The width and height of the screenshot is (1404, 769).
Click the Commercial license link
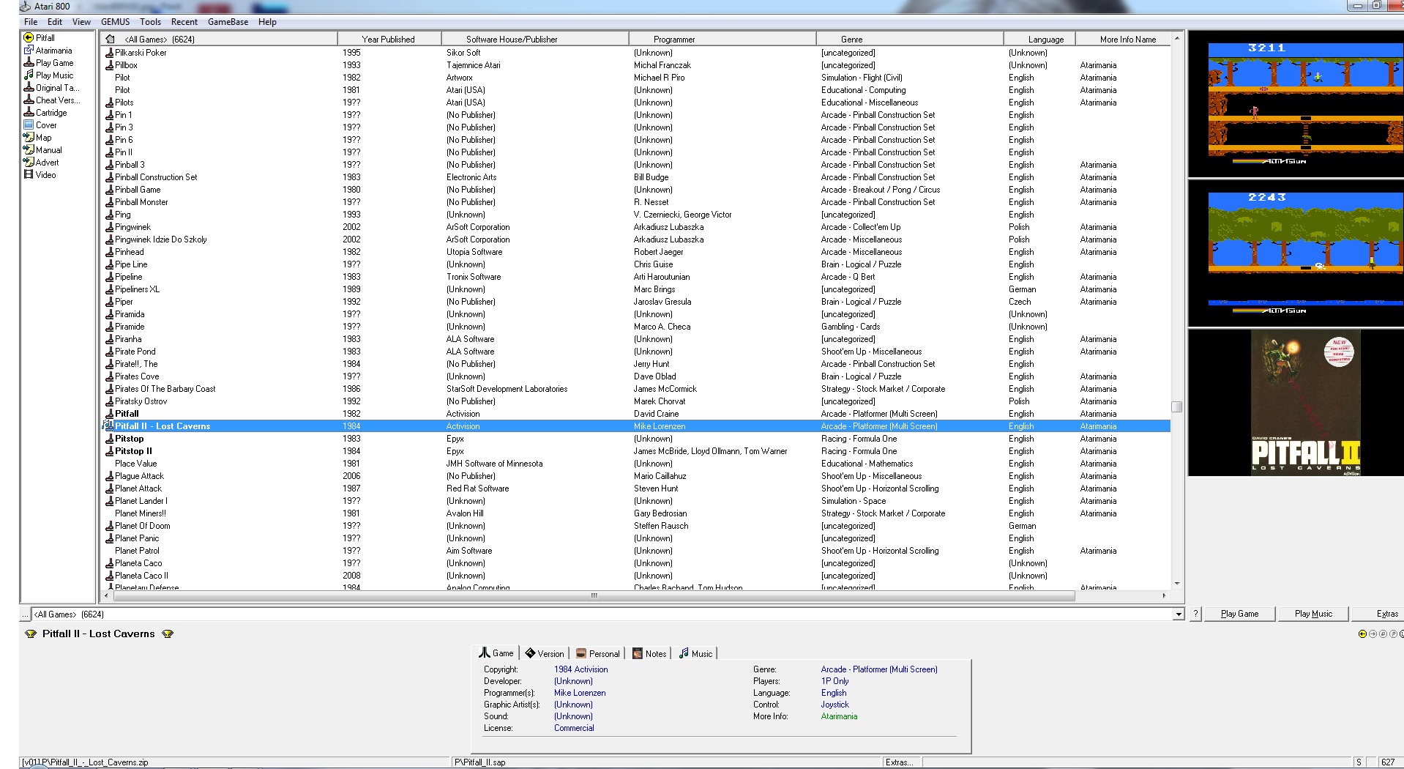(574, 728)
